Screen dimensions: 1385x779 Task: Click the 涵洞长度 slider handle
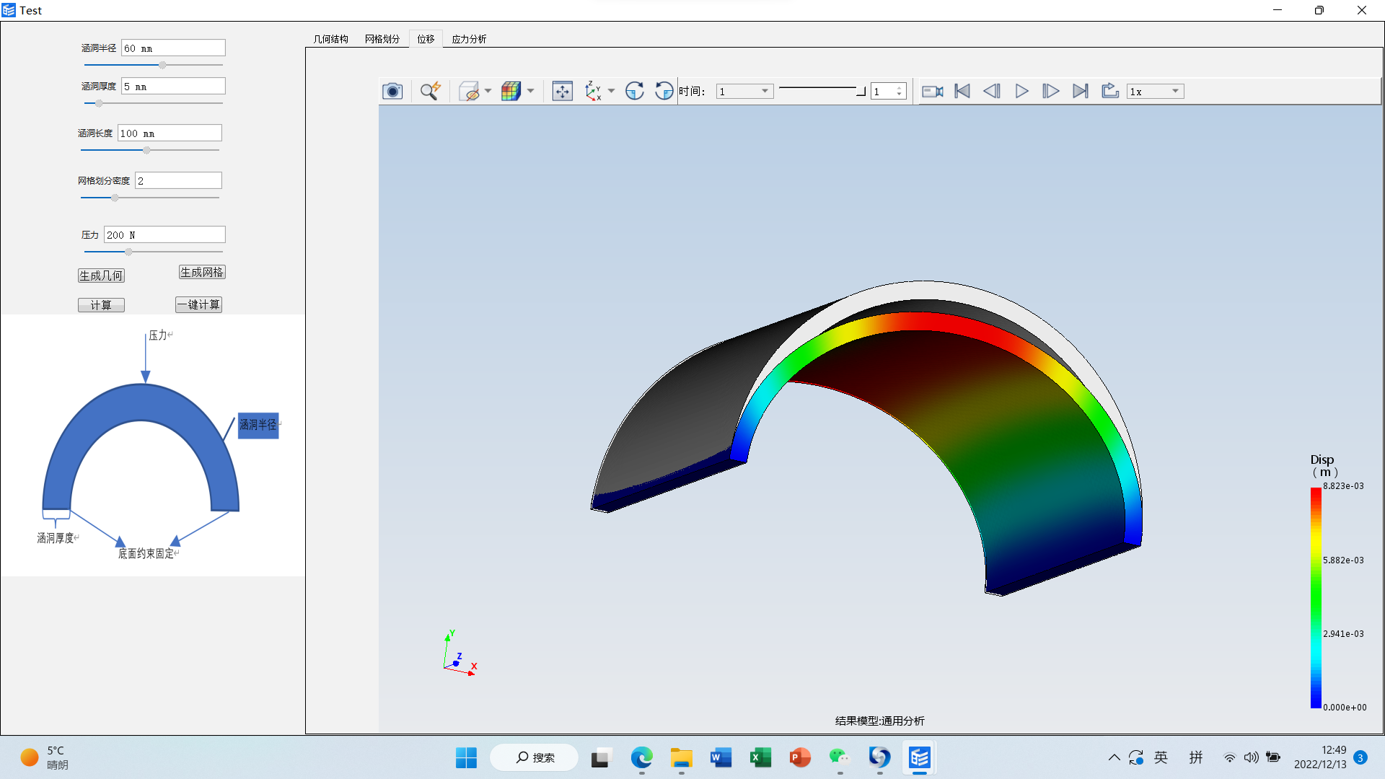[146, 150]
